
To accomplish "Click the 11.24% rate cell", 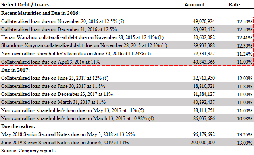I will (245, 54).
